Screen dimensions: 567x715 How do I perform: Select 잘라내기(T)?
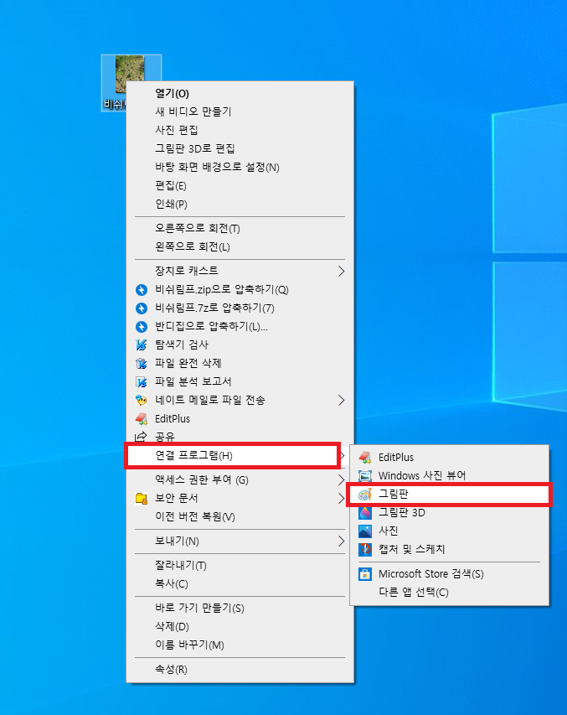240,566
